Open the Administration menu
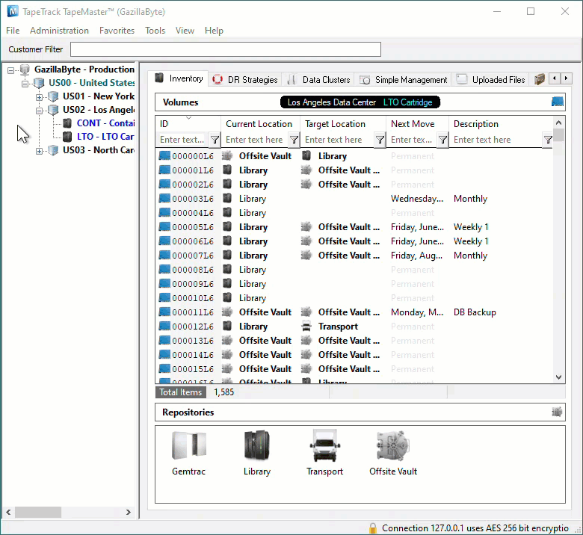Viewport: 583px width, 535px height. click(60, 31)
